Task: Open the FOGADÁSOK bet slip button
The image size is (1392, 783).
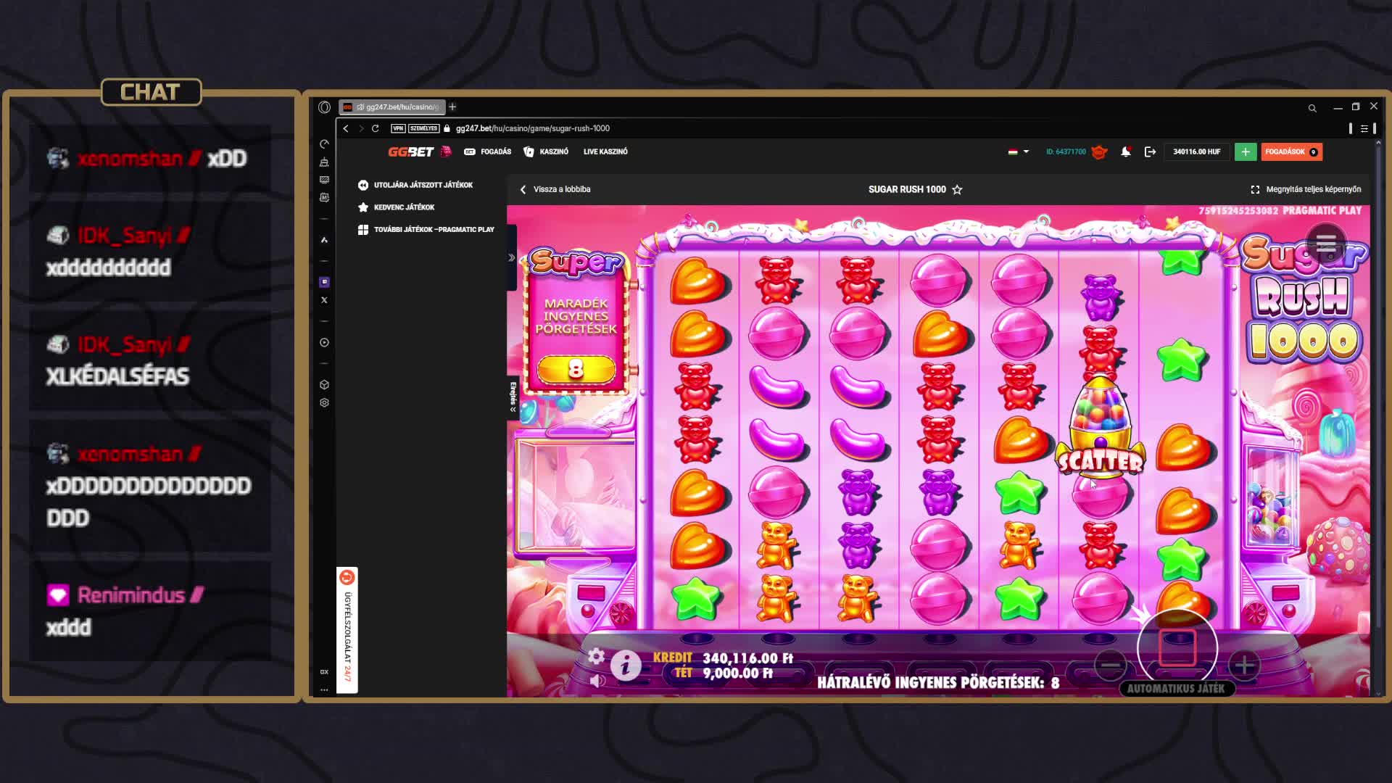Action: pos(1291,152)
